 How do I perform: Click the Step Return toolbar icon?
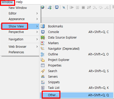107,8
